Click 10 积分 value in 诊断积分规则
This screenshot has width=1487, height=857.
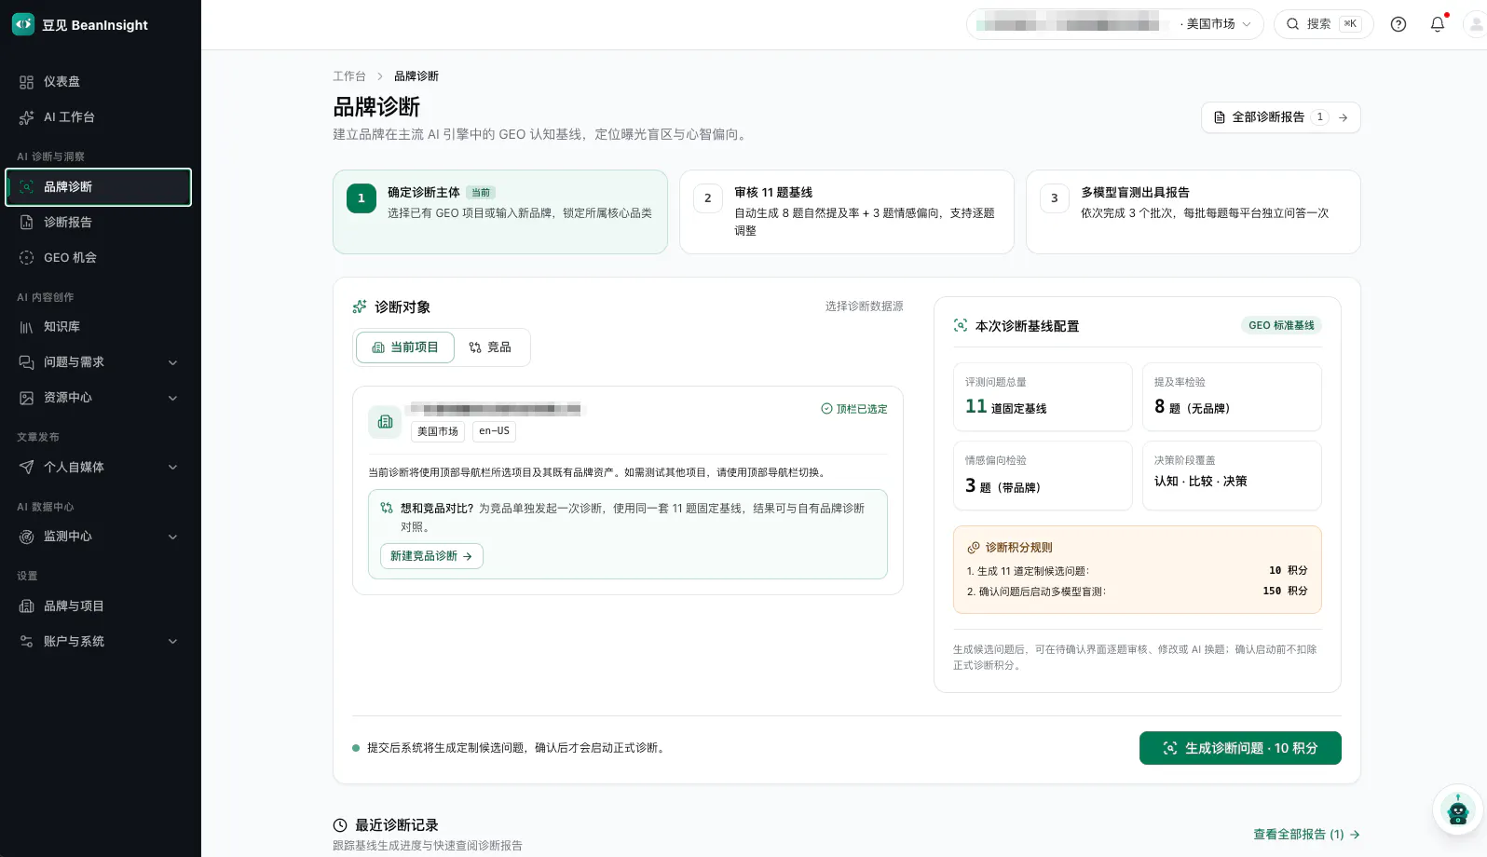[1289, 570]
